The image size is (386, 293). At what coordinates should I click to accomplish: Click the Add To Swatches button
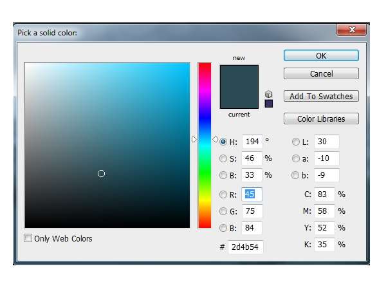click(x=321, y=96)
